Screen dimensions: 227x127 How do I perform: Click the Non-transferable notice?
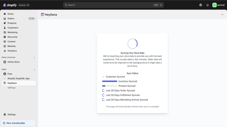pos(18,123)
